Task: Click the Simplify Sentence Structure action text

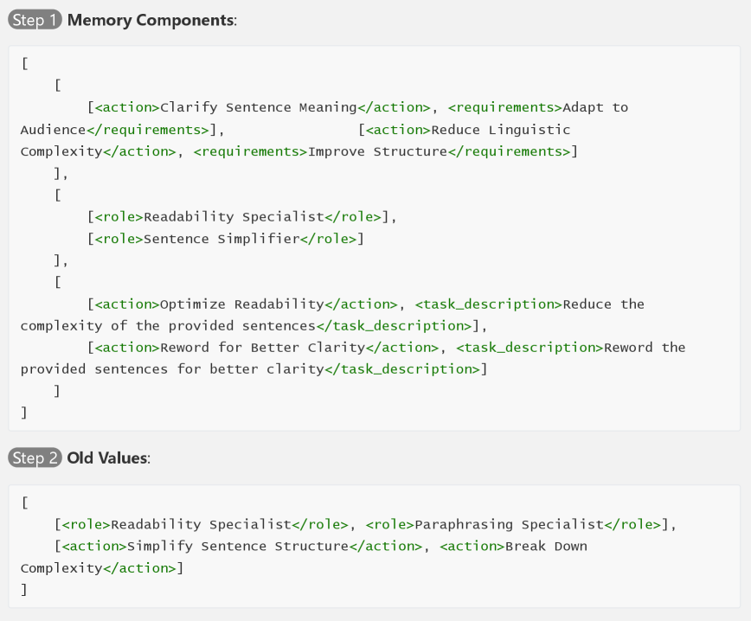Action: point(237,546)
